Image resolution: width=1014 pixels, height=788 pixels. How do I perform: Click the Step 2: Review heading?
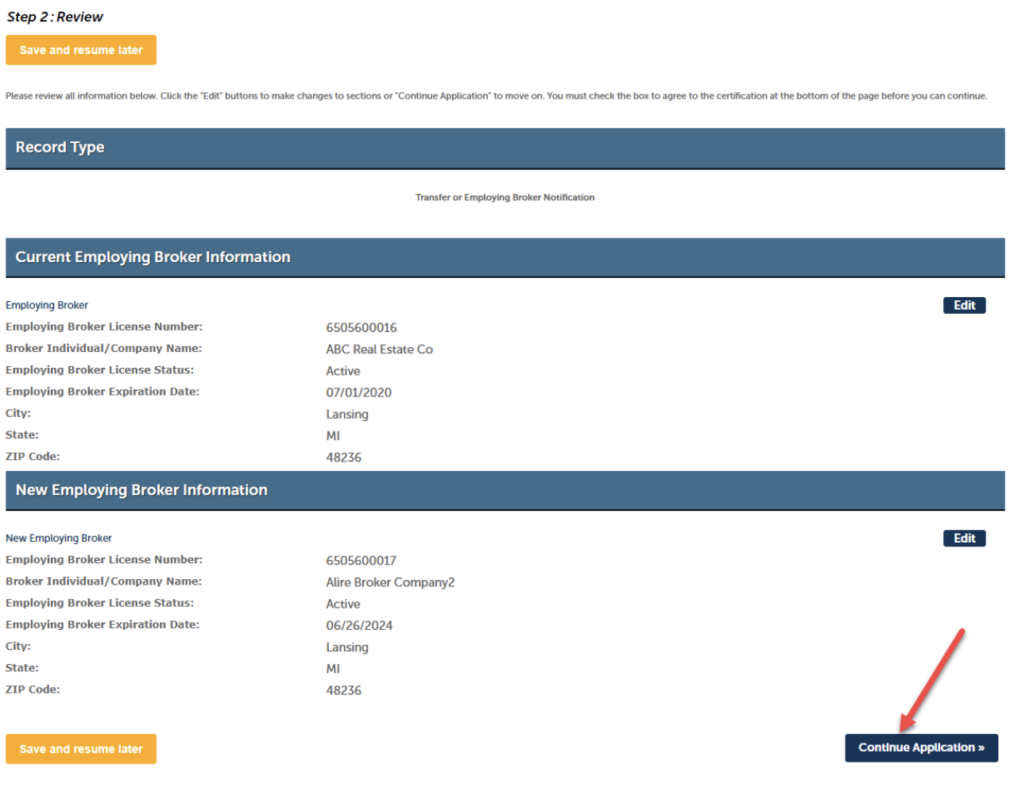tap(55, 17)
